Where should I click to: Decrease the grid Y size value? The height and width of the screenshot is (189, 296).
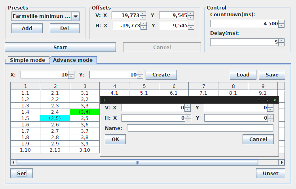(140, 76)
